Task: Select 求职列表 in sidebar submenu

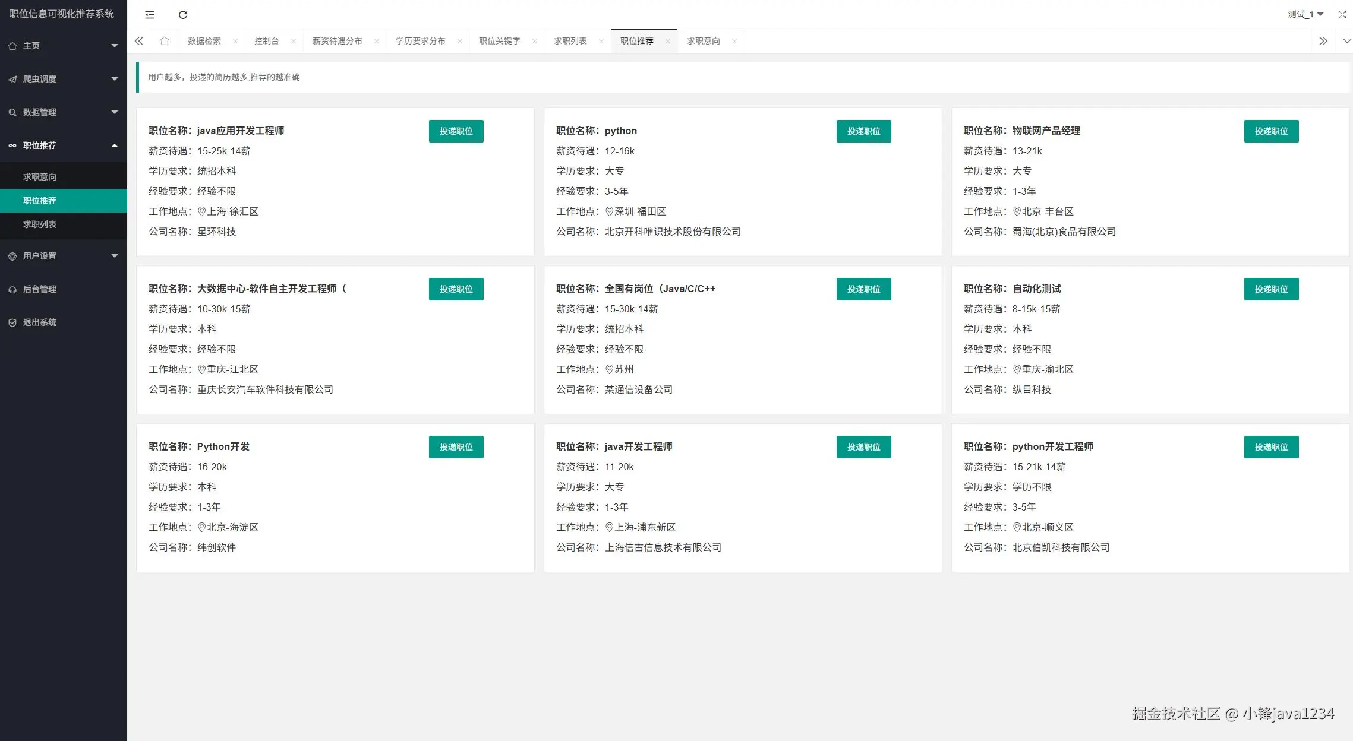Action: pyautogui.click(x=40, y=224)
